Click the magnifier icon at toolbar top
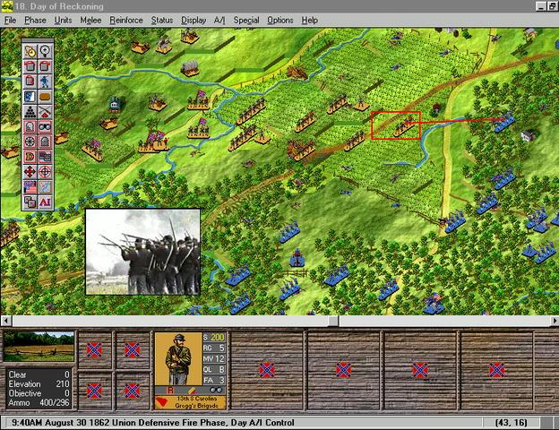This screenshot has height=430, width=559. [x=45, y=50]
